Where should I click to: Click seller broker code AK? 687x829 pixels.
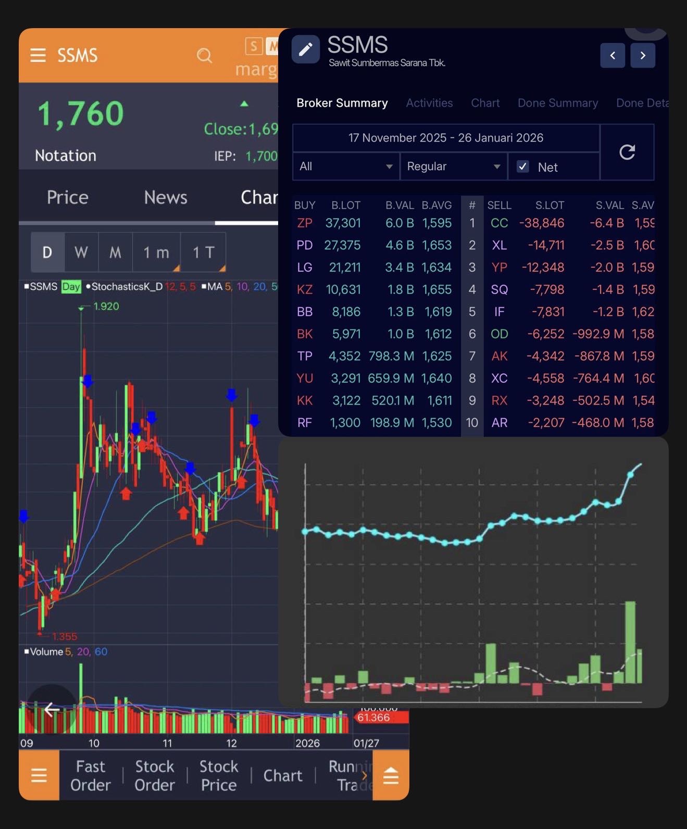499,356
